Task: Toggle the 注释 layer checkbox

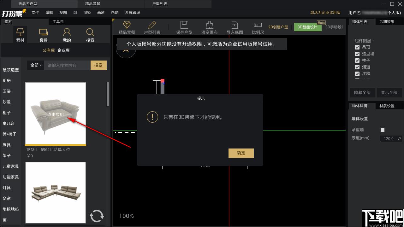Action: point(357,74)
